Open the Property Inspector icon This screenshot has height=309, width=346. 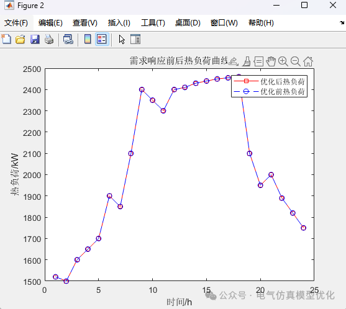pyautogui.click(x=135, y=39)
